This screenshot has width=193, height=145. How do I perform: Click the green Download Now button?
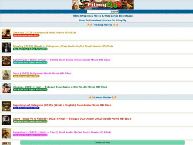[102, 142]
